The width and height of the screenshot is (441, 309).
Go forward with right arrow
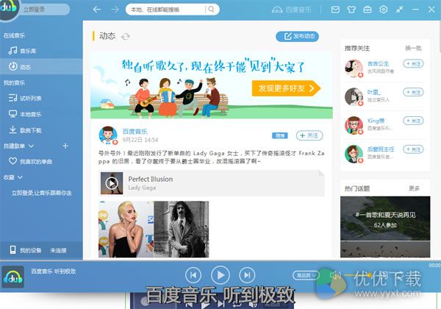[x=115, y=10]
